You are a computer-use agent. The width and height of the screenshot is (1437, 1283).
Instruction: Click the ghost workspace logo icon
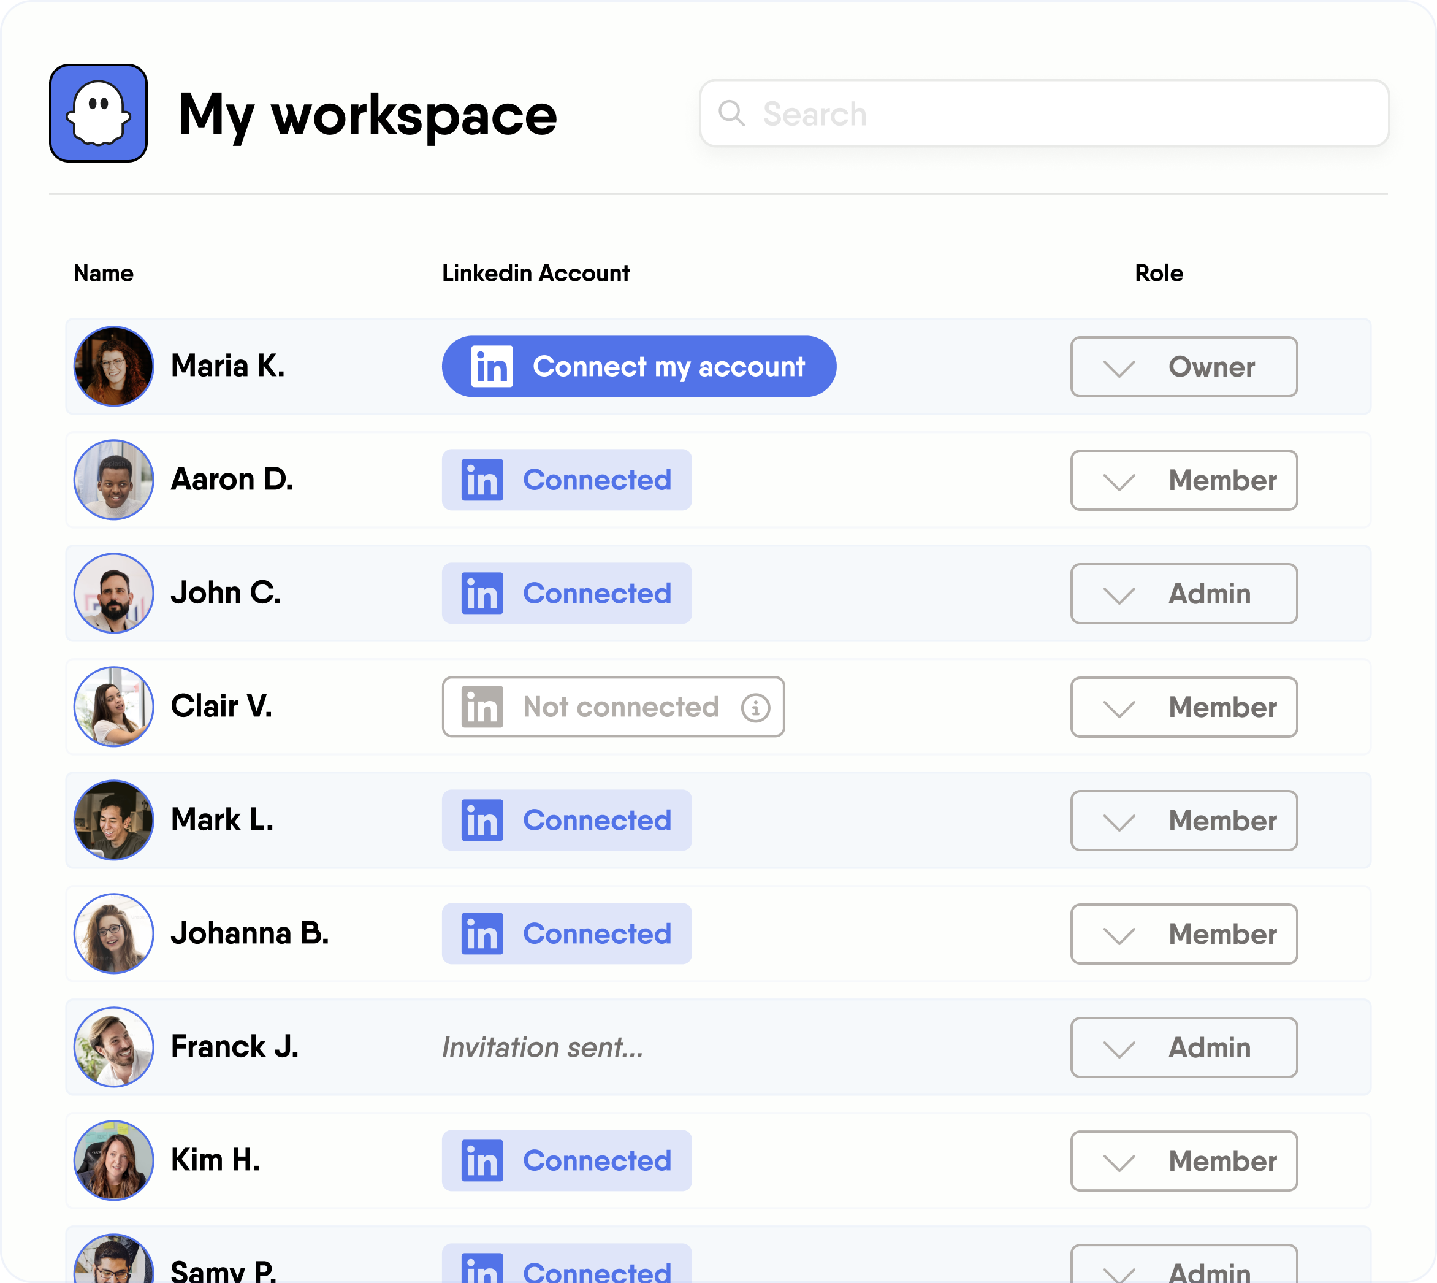point(98,113)
